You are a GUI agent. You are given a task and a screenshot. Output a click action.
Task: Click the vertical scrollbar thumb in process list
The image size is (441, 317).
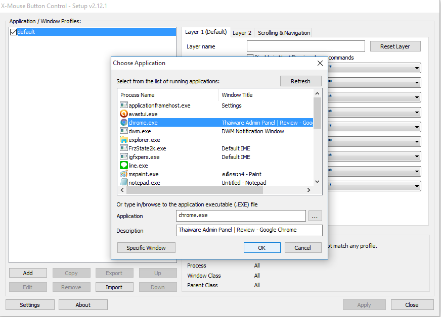pyautogui.click(x=317, y=113)
